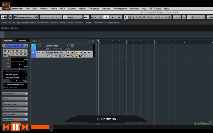This screenshot has height=133, width=213.
Task: Select the Color paint bucket tool
Action: click(x=170, y=17)
